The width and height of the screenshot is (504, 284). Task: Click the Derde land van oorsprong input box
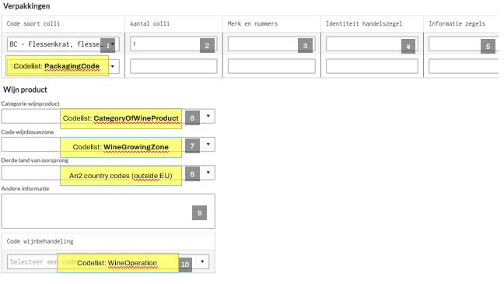click(x=108, y=173)
